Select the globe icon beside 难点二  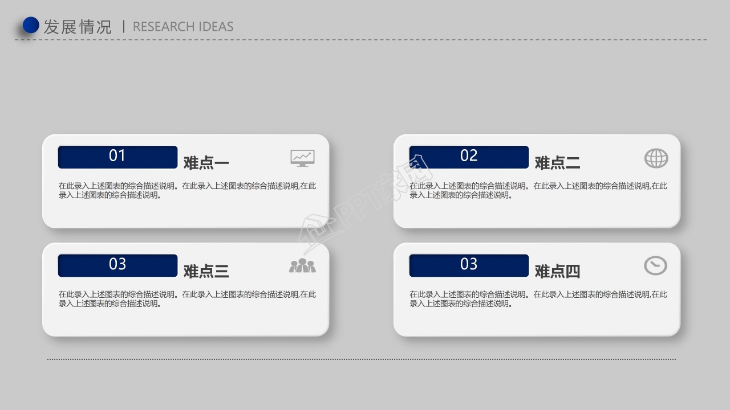pos(656,158)
